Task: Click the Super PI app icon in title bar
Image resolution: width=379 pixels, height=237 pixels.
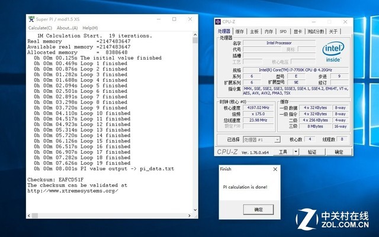Action: 31,19
